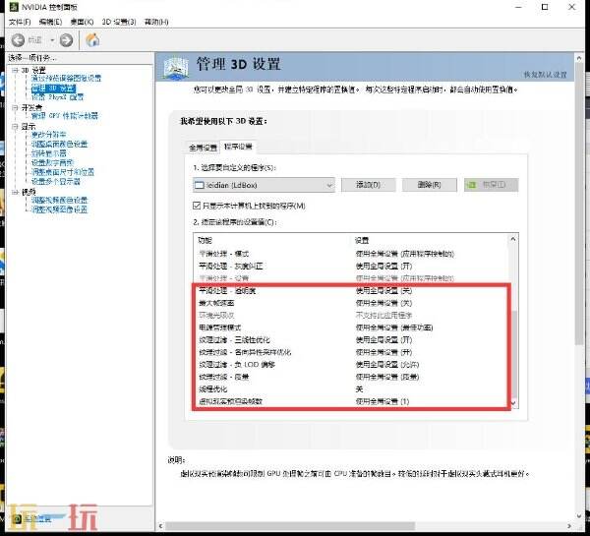Select the 电源管理模式 feature row
The width and height of the screenshot is (590, 536).
(219, 328)
